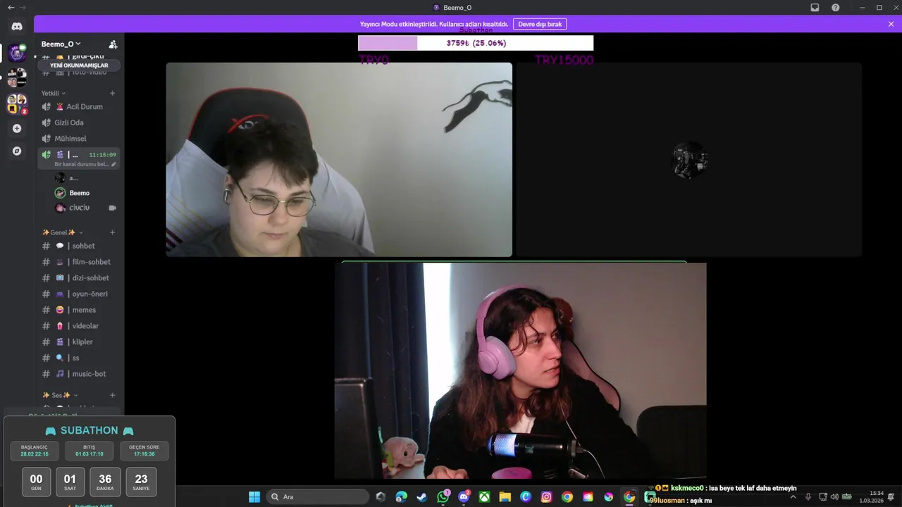The image size is (902, 507).
Task: Open the sohbet text channel
Action: point(78,246)
